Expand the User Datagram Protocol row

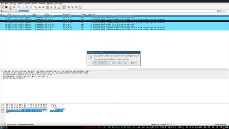click(1, 76)
